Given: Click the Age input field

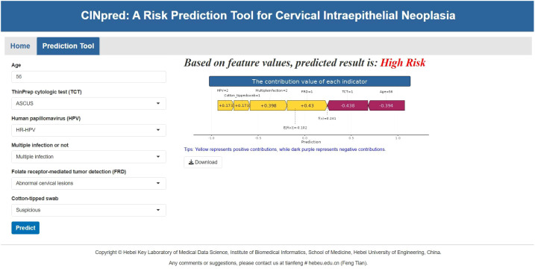Looking at the screenshot, I should [89, 77].
